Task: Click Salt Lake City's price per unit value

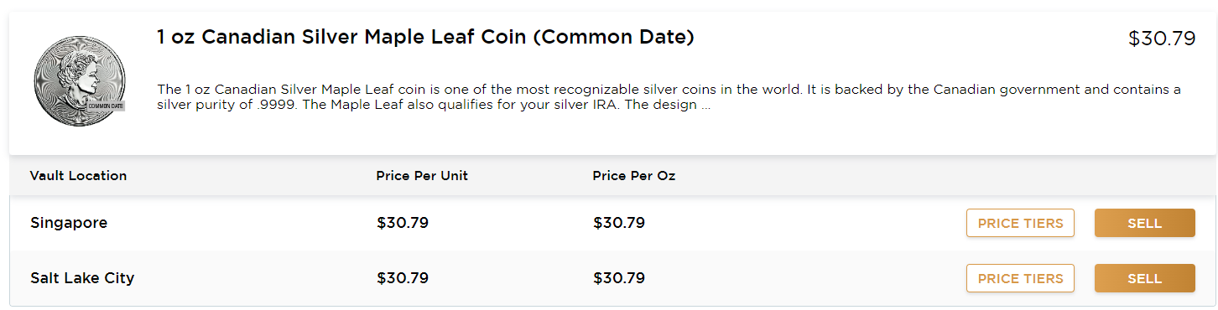Action: point(403,277)
